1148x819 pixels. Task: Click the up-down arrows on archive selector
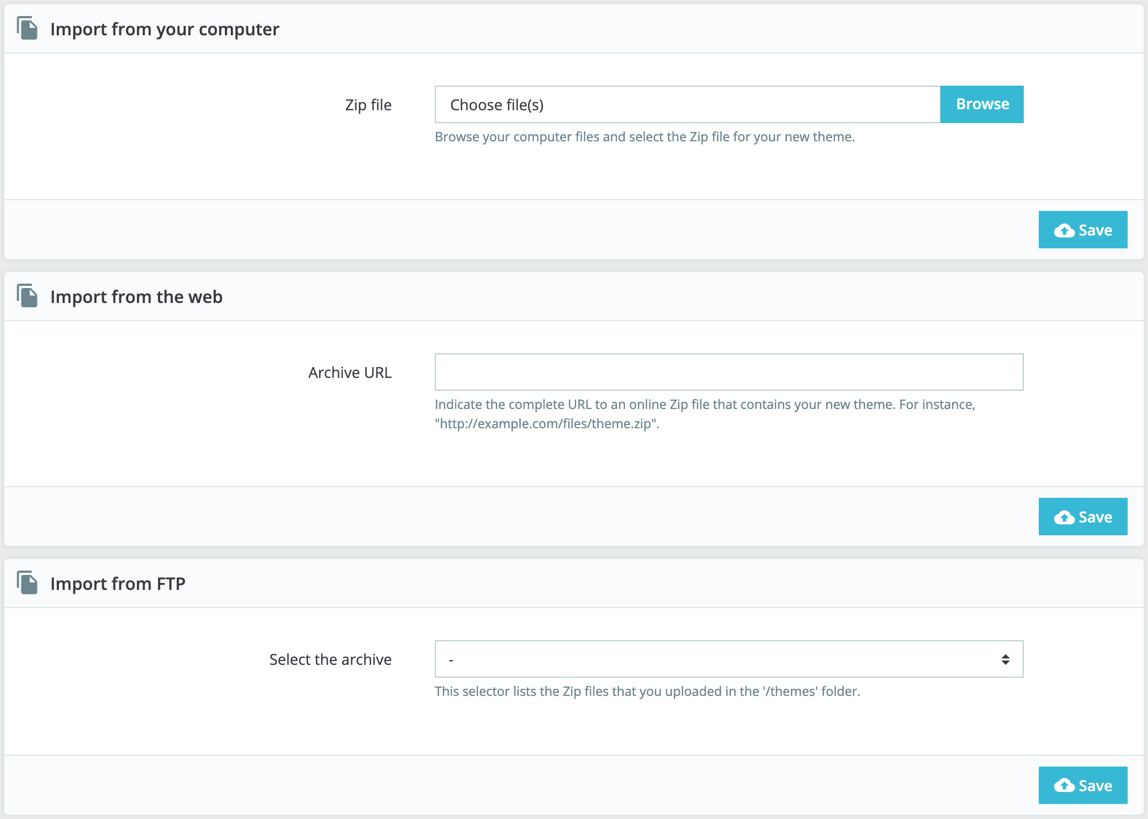(x=1005, y=659)
